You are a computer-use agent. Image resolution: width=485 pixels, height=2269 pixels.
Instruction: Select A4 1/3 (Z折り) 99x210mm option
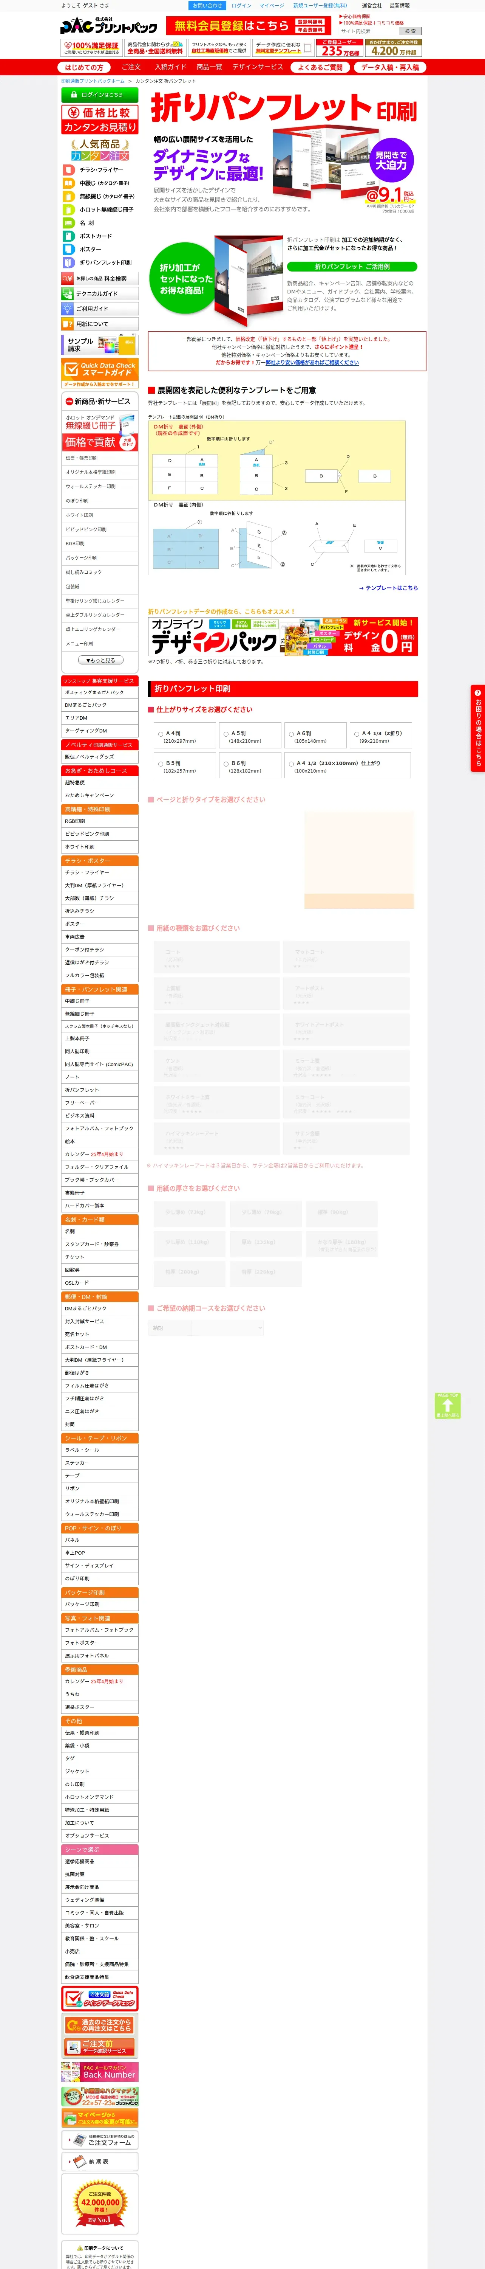tap(380, 736)
